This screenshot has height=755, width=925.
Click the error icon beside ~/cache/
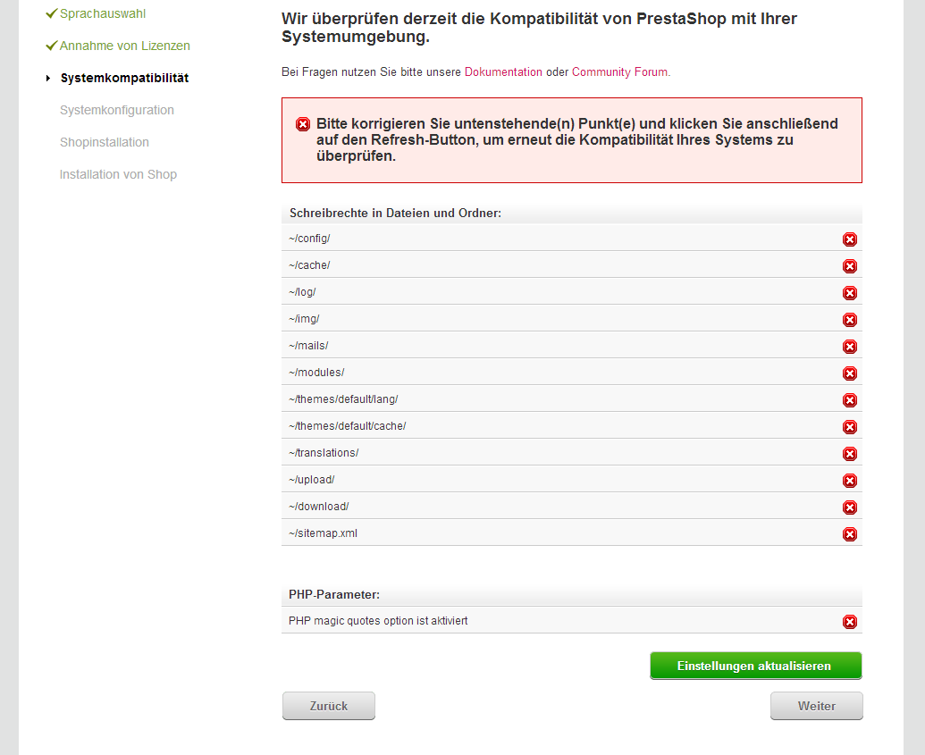(850, 266)
